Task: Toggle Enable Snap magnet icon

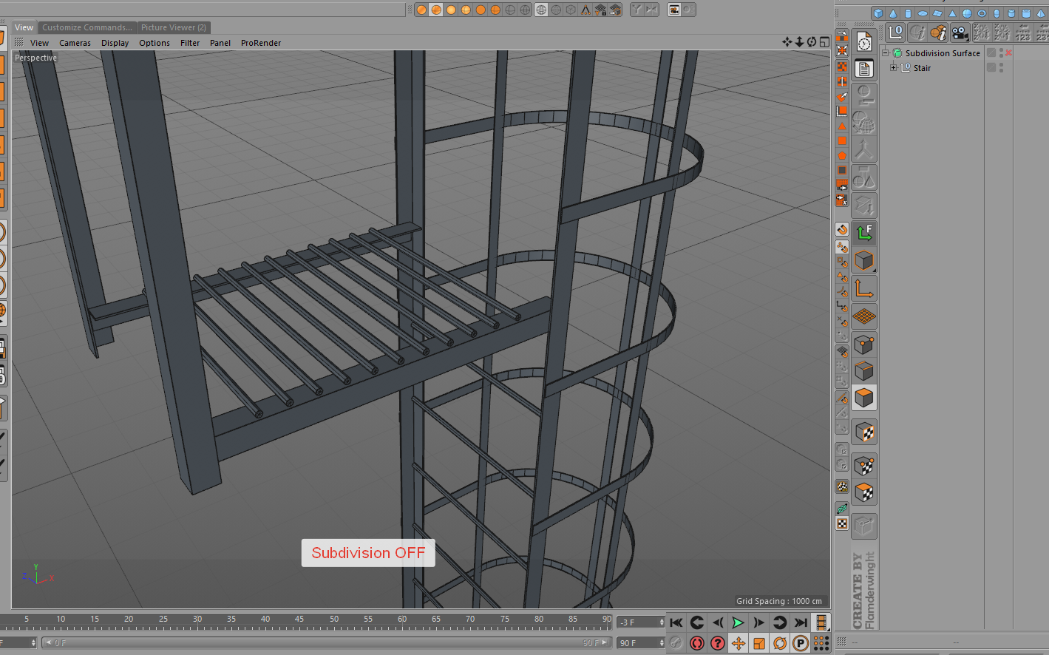Action: (842, 230)
